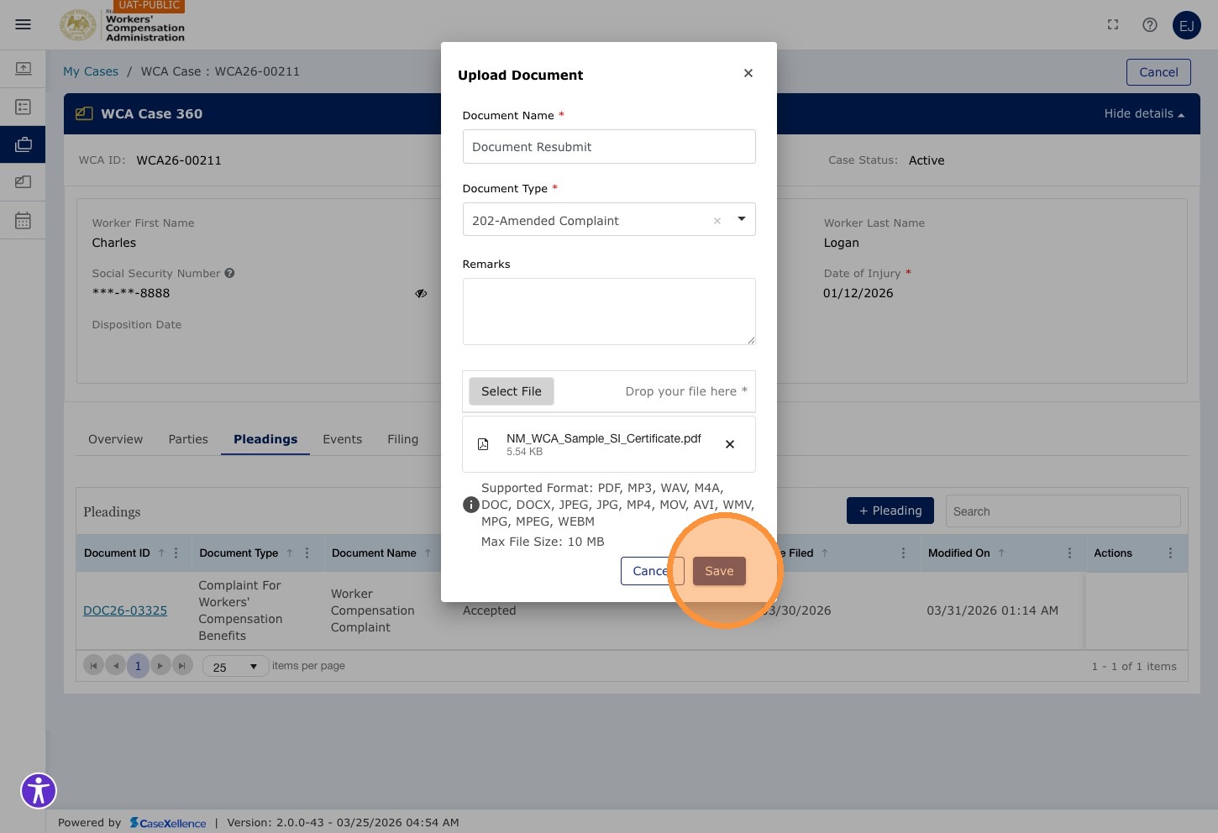Screen dimensions: 1218x833
Task: Select page 1 in pager
Action: 138,666
